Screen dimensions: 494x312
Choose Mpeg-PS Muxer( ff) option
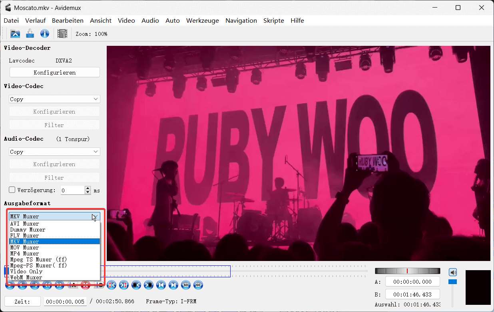pyautogui.click(x=54, y=265)
